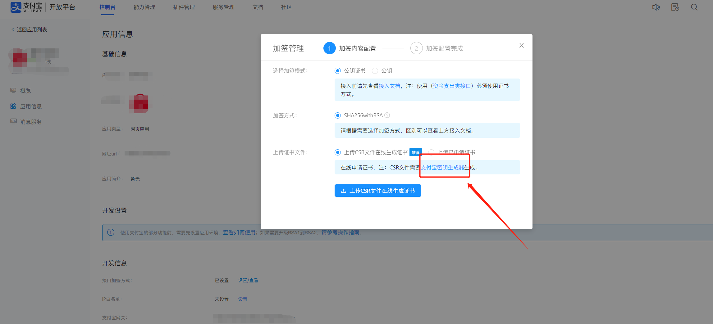The image size is (713, 324).
Task: Go to 概览 in sidebar
Action: click(x=25, y=91)
